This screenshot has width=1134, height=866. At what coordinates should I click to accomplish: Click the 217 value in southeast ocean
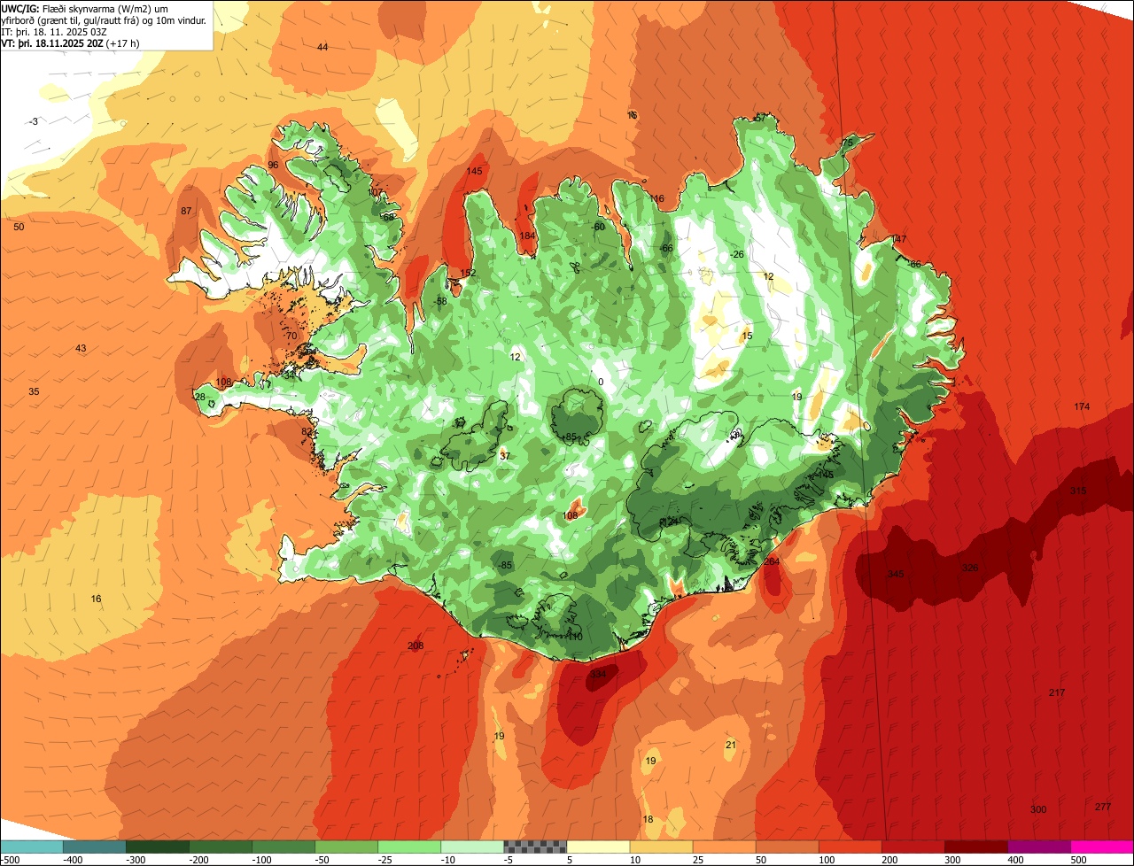[1056, 692]
